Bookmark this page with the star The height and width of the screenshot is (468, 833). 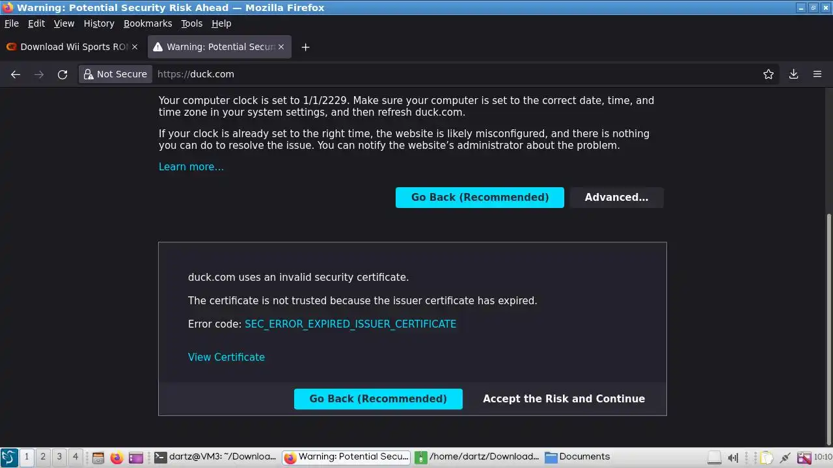[769, 74]
